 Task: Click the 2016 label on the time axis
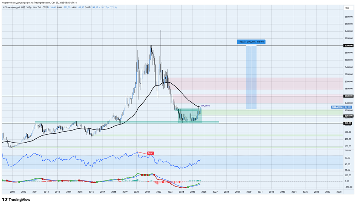[x=91, y=192]
